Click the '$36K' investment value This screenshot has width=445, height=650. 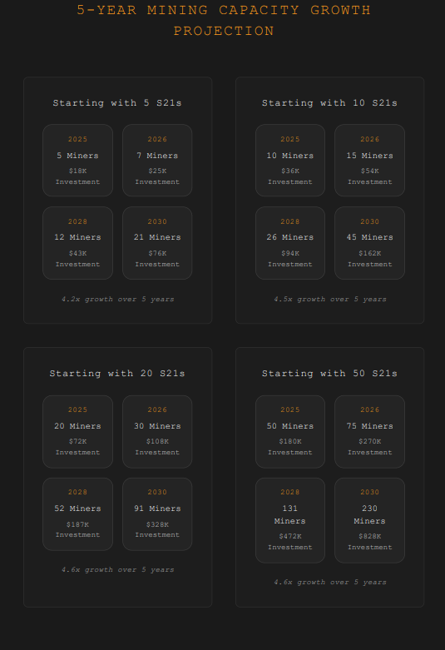(290, 171)
